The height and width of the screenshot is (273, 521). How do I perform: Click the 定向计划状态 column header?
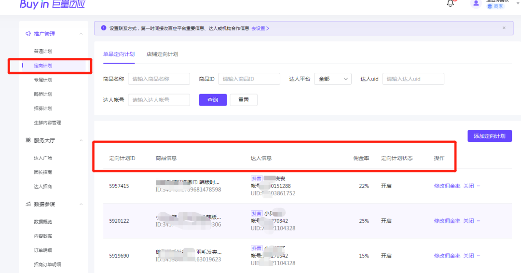coord(397,158)
